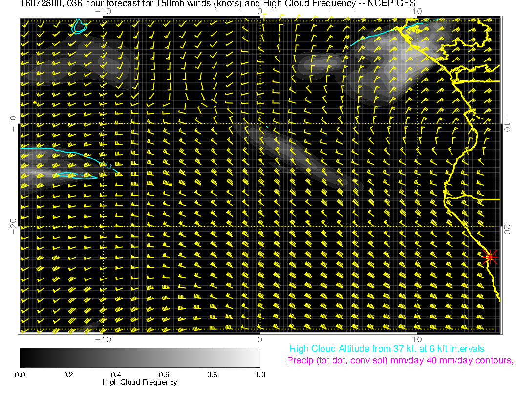Click 'NCEP GFS' in the title
The image size is (516, 398).
coord(391,4)
